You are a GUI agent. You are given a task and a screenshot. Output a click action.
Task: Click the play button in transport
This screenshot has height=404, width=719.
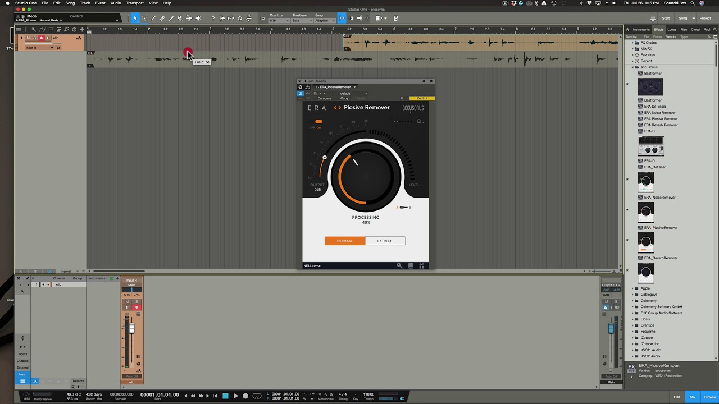point(235,396)
